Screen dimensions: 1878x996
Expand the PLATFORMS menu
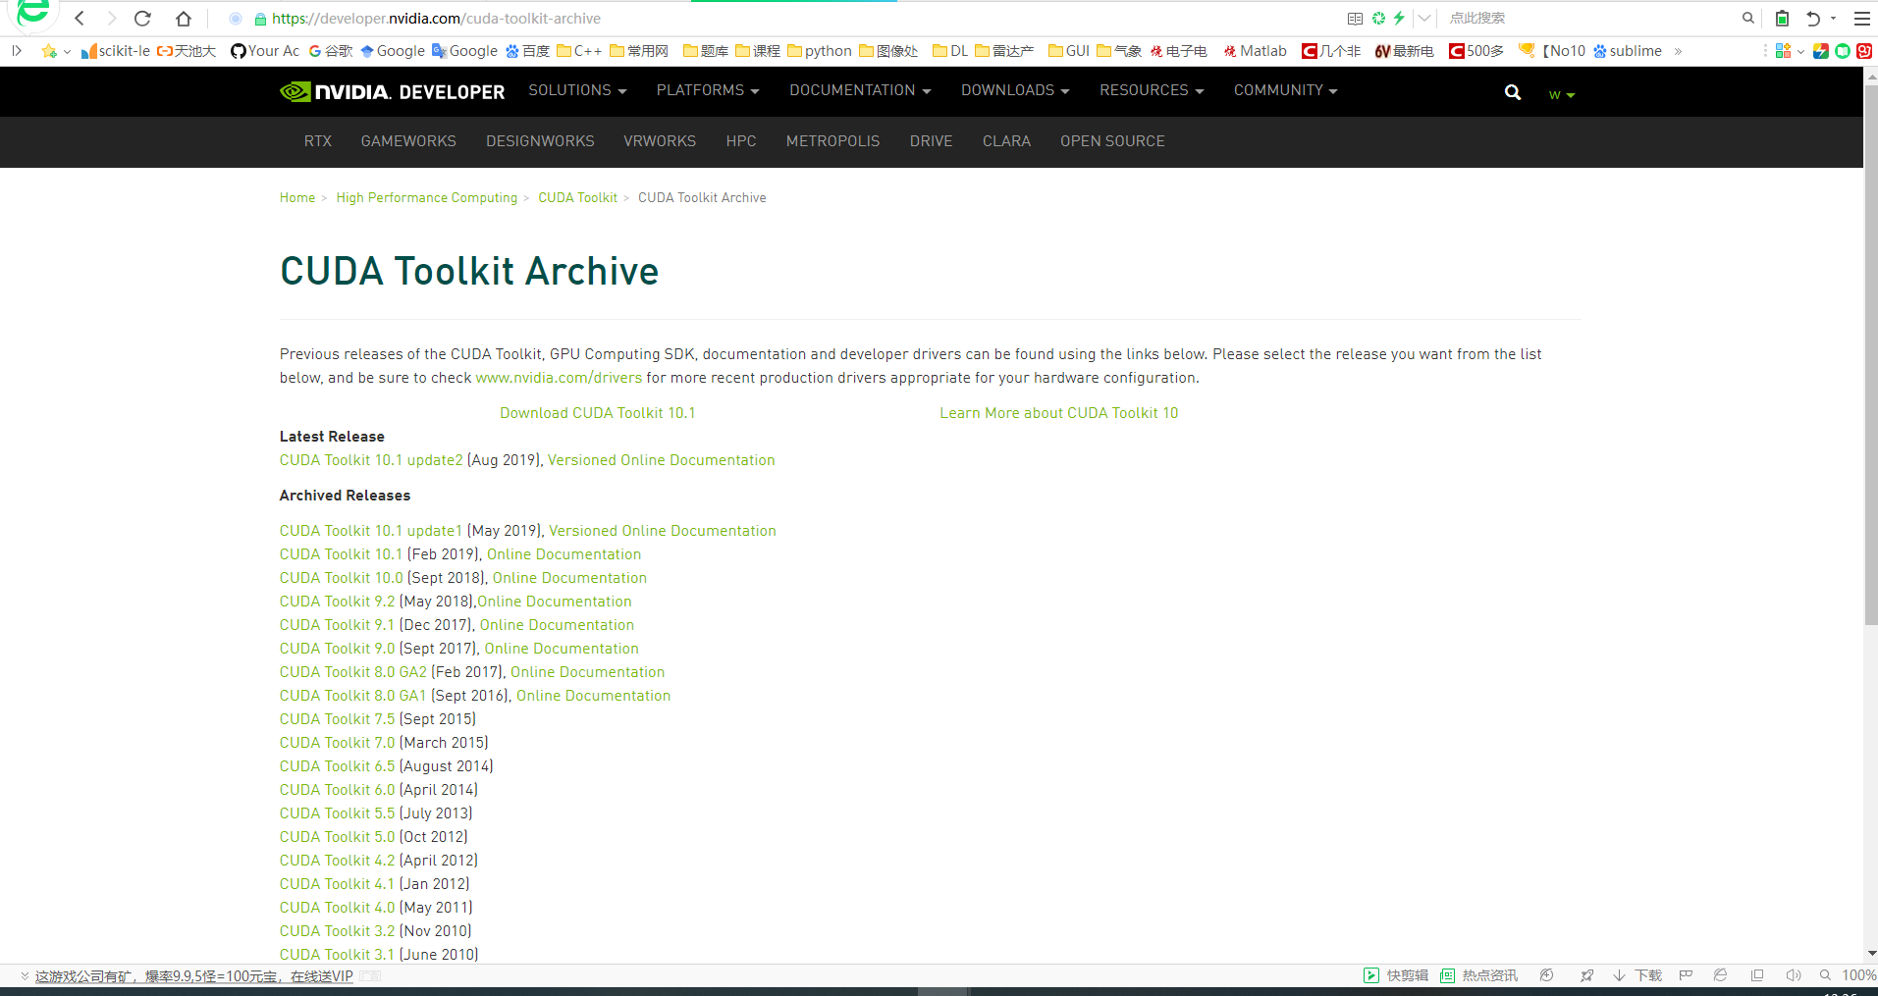pyautogui.click(x=708, y=90)
